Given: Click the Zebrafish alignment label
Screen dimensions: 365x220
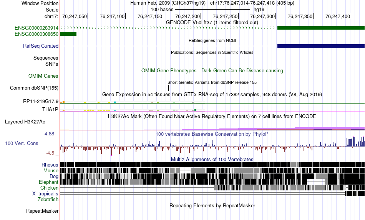Looking at the screenshot, I should point(48,200).
